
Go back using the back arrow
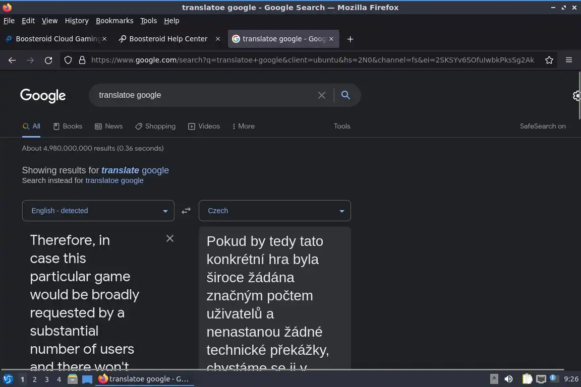coord(12,60)
